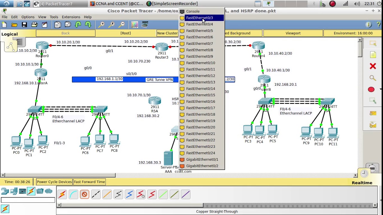Image resolution: width=383 pixels, height=215 pixels.
Task: Click the Fast Forward Time button
Action: pos(89,182)
